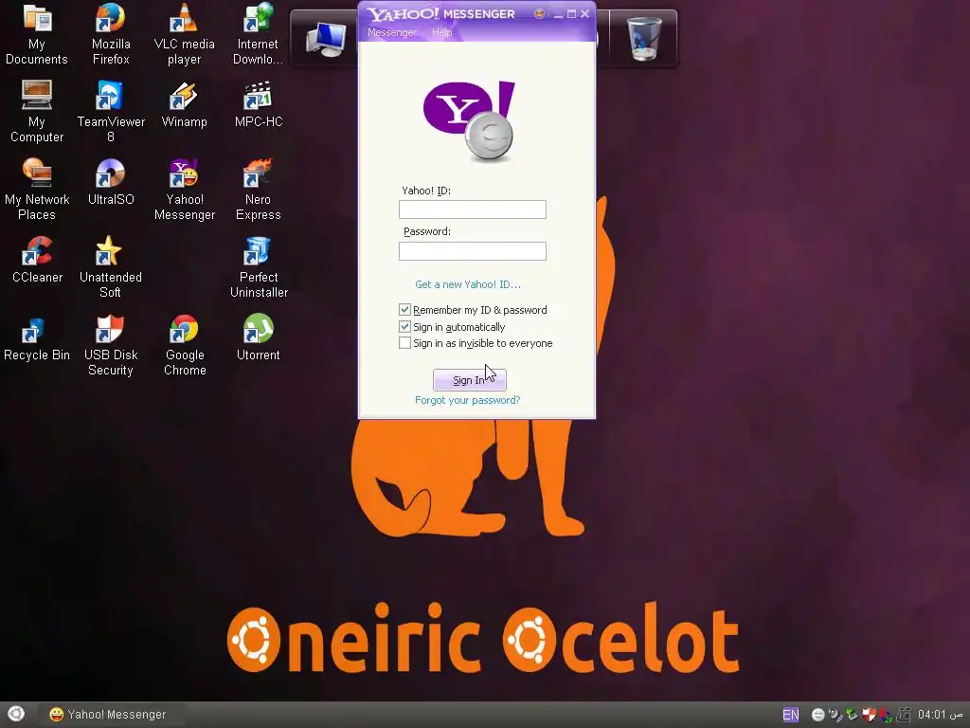
Task: Click the computer monitor dock icon
Action: (327, 40)
